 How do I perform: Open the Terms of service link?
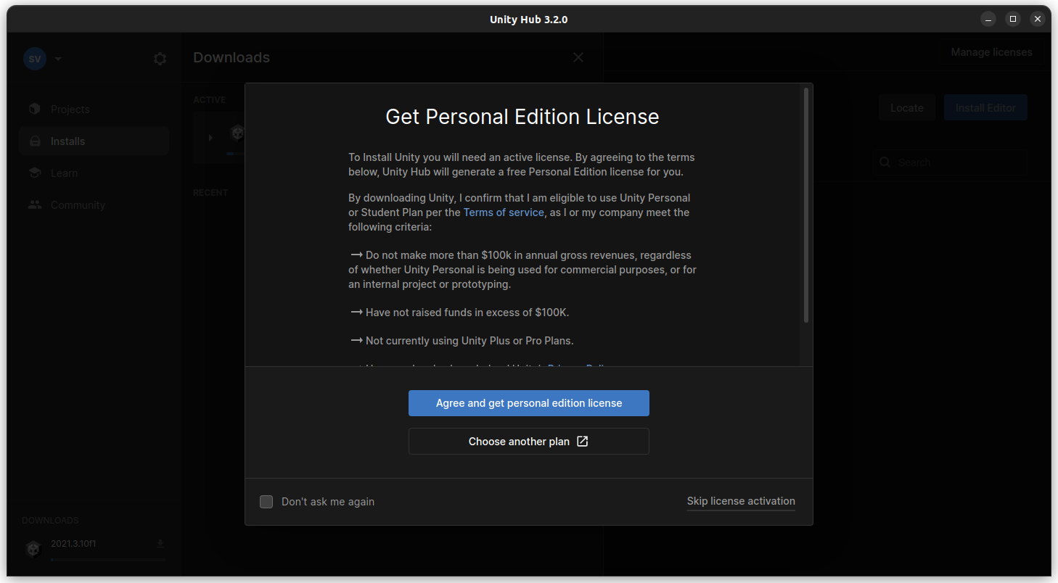tap(503, 212)
